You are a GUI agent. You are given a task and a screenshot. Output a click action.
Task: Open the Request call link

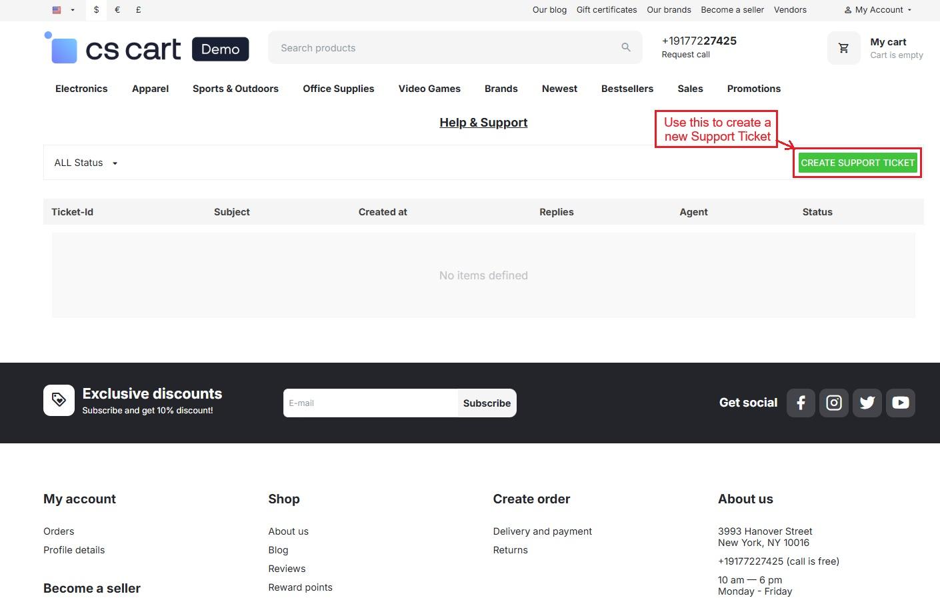(x=685, y=55)
